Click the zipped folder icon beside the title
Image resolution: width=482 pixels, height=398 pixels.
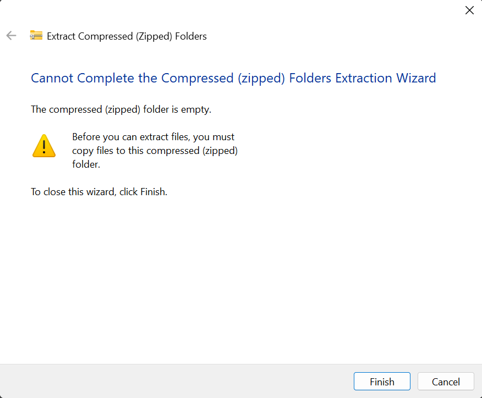coord(36,36)
